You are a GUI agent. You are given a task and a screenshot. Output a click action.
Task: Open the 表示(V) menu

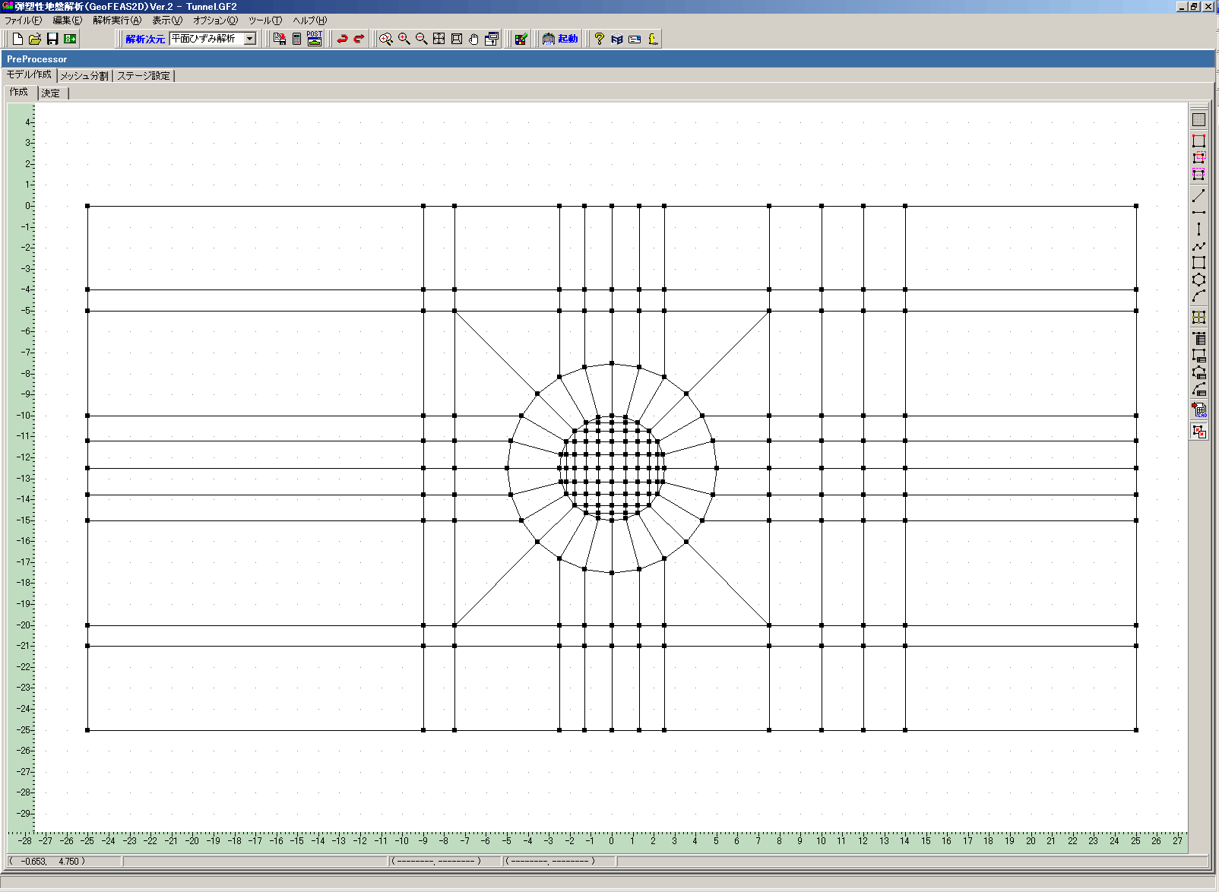[x=167, y=21]
